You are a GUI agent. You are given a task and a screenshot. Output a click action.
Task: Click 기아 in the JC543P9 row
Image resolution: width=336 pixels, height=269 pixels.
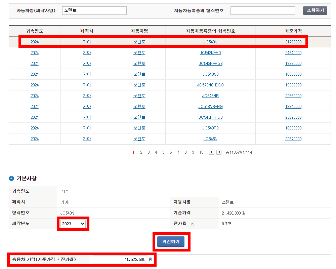(x=87, y=128)
